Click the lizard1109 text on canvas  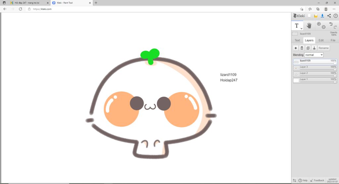[228, 74]
